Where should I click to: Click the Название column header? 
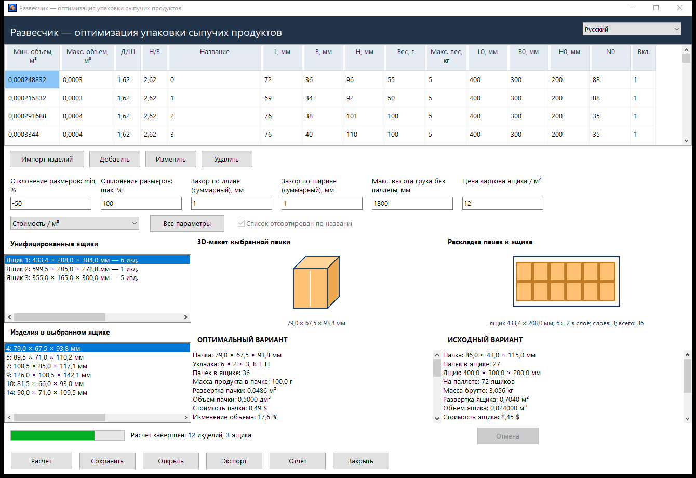pyautogui.click(x=215, y=57)
